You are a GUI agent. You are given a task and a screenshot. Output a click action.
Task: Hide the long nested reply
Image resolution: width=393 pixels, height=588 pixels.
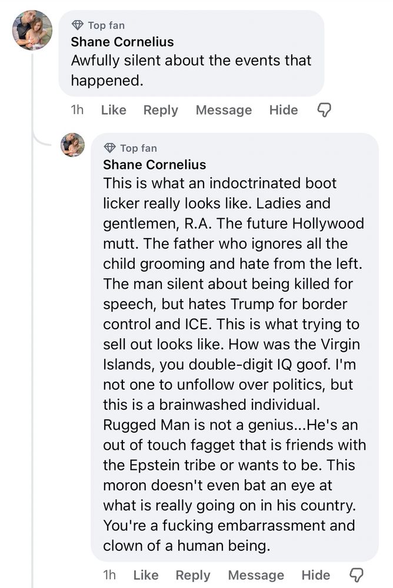pyautogui.click(x=316, y=575)
